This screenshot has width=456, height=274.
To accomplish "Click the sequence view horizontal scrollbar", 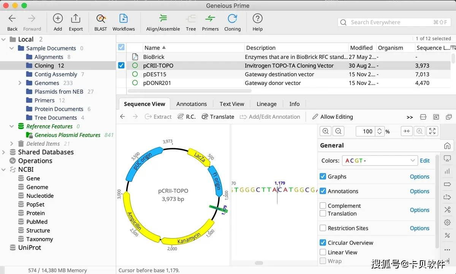I will coord(259,263).
